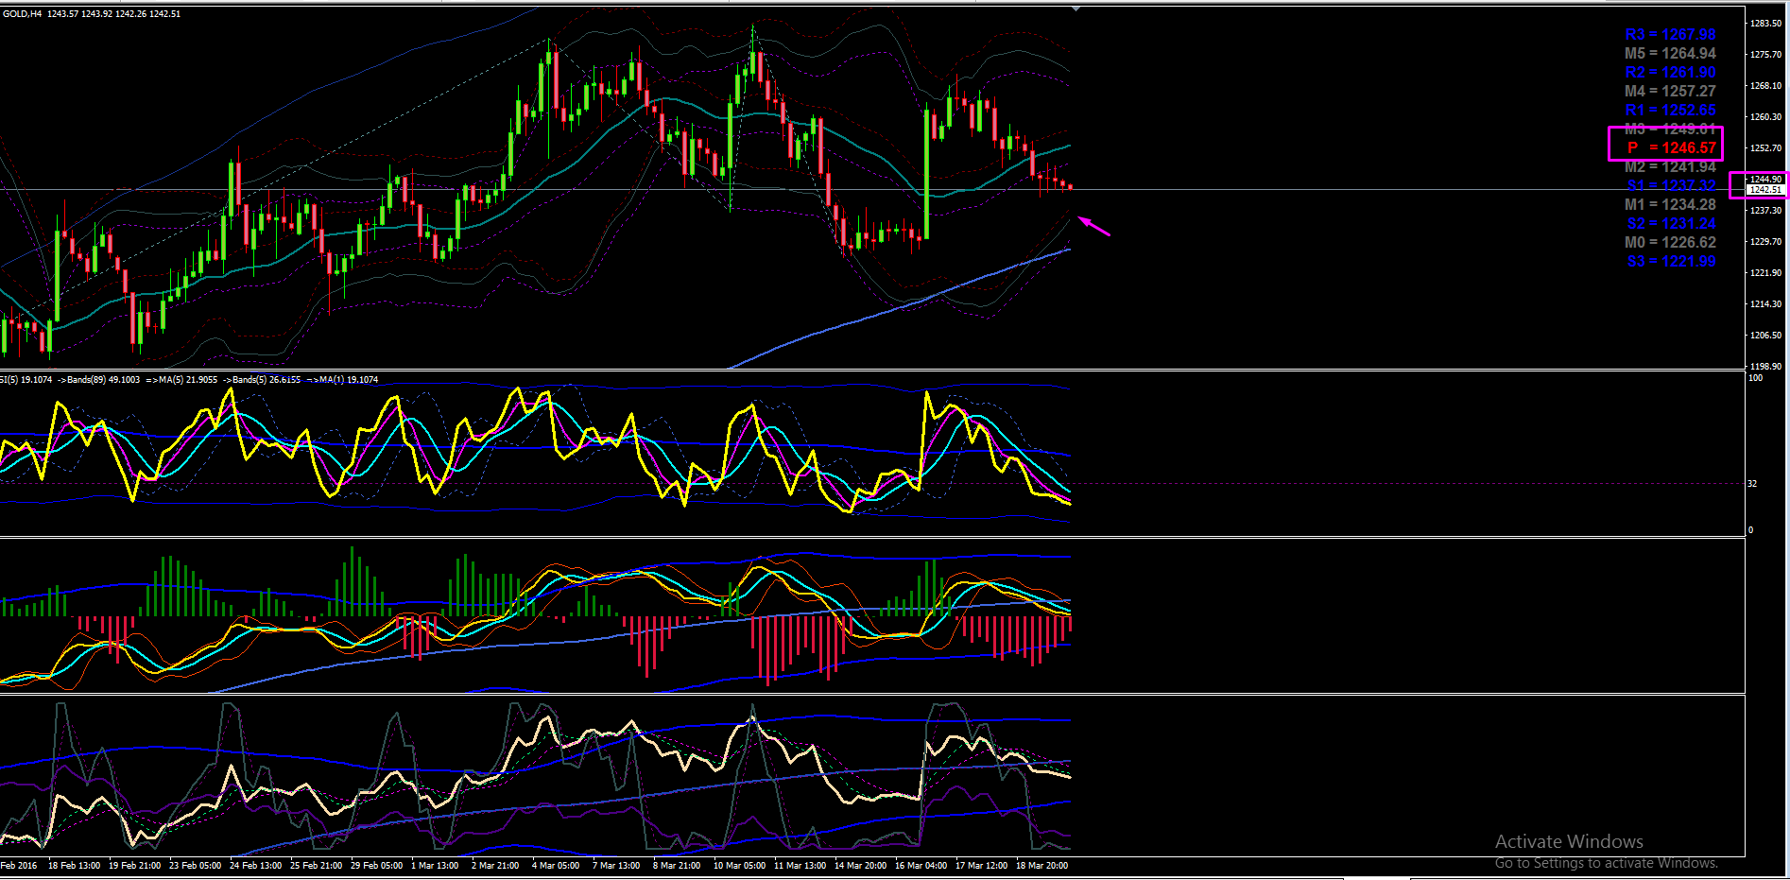Click the 2 Mar 21:00 time label
The width and height of the screenshot is (1790, 880).
pos(495,866)
